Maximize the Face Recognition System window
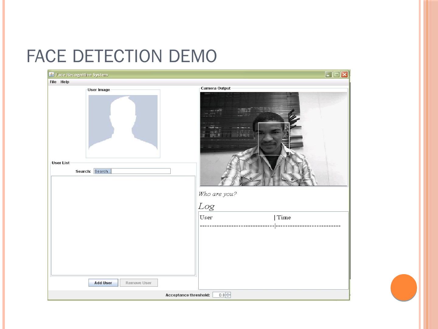The image size is (438, 329). point(336,75)
